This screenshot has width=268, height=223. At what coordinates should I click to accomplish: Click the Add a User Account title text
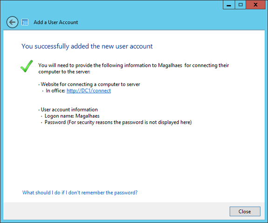pos(56,22)
